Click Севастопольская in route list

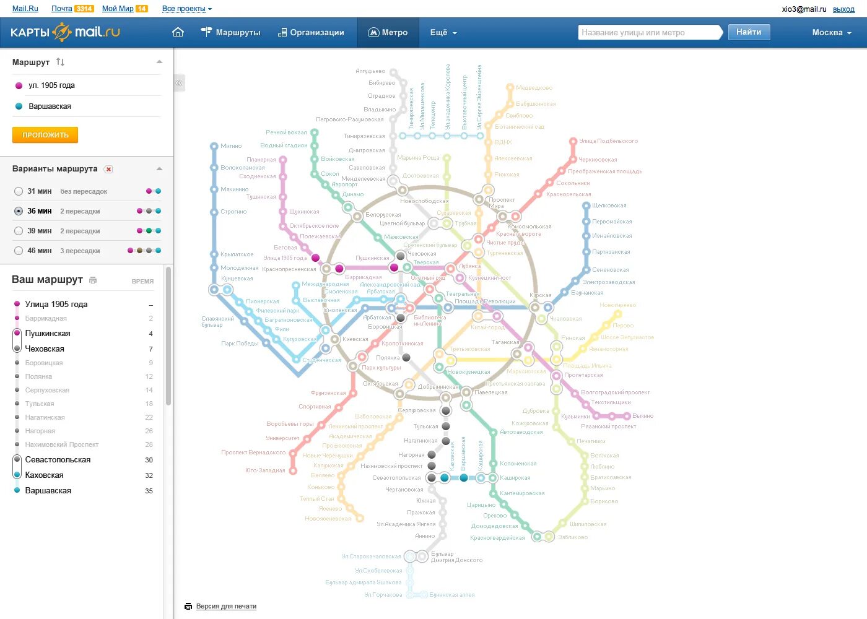tap(58, 460)
